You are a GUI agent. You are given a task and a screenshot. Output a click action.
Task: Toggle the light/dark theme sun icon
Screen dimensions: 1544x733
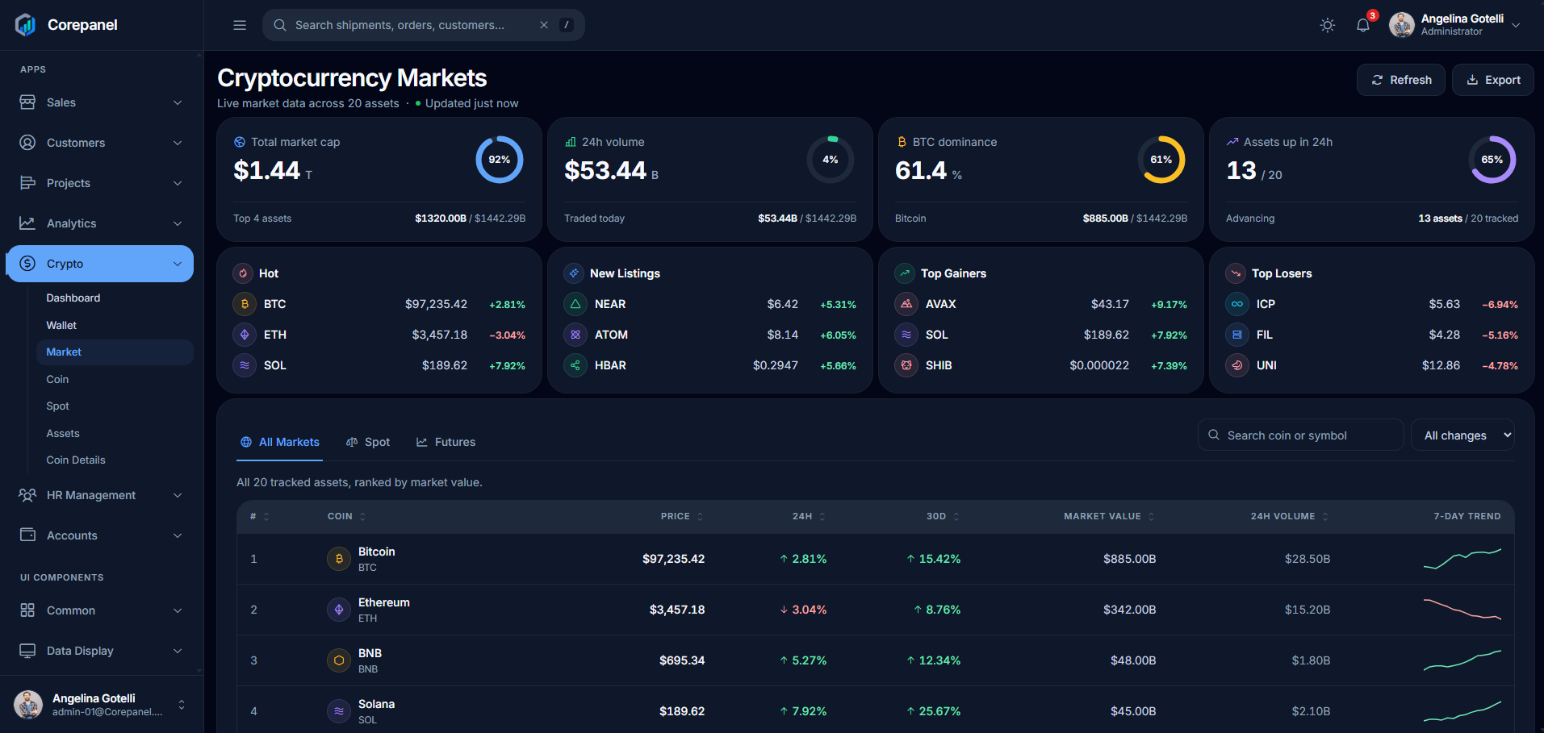click(x=1327, y=25)
